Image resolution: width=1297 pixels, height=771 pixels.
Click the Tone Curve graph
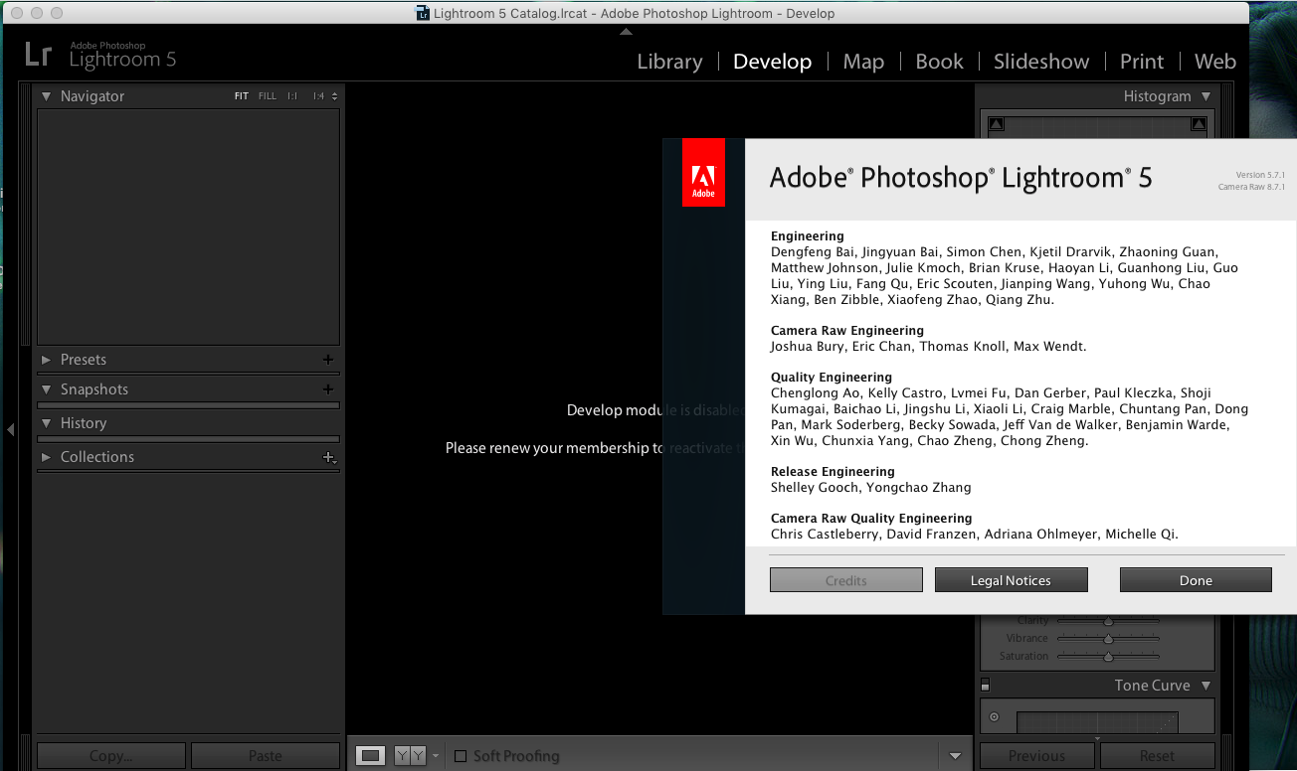click(1097, 722)
